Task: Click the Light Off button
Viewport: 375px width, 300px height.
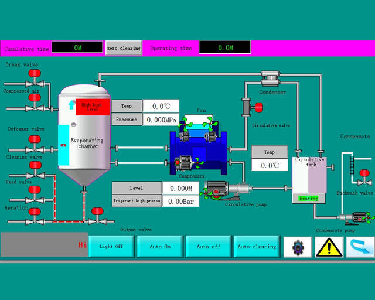Action: coord(111,247)
